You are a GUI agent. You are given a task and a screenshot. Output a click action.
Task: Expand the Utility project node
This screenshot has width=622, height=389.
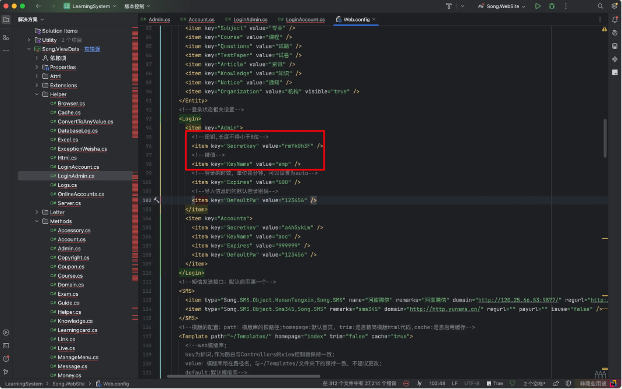pos(29,40)
